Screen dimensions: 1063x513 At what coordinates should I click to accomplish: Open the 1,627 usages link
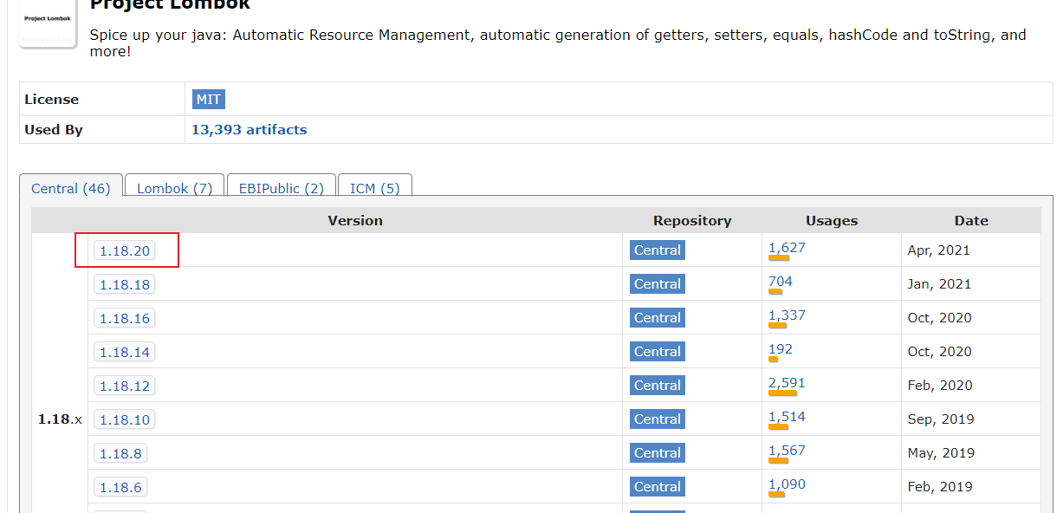(x=787, y=248)
